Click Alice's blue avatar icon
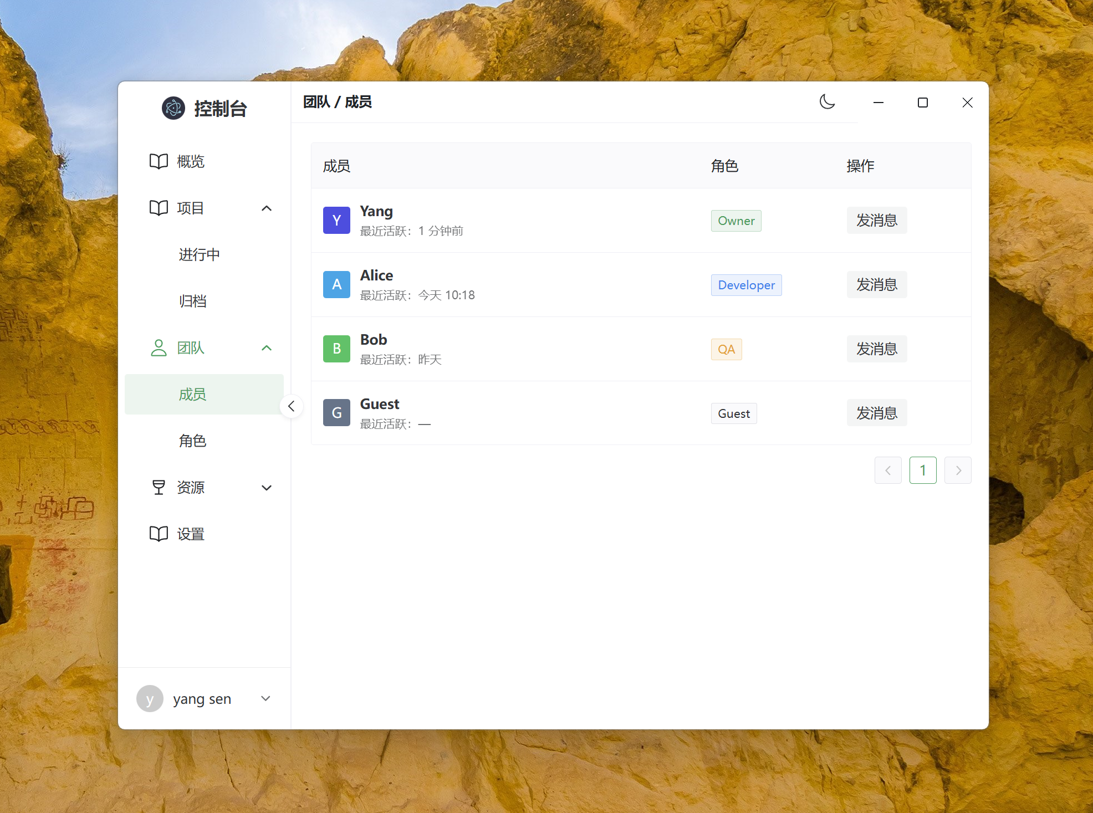The width and height of the screenshot is (1093, 813). click(x=336, y=284)
